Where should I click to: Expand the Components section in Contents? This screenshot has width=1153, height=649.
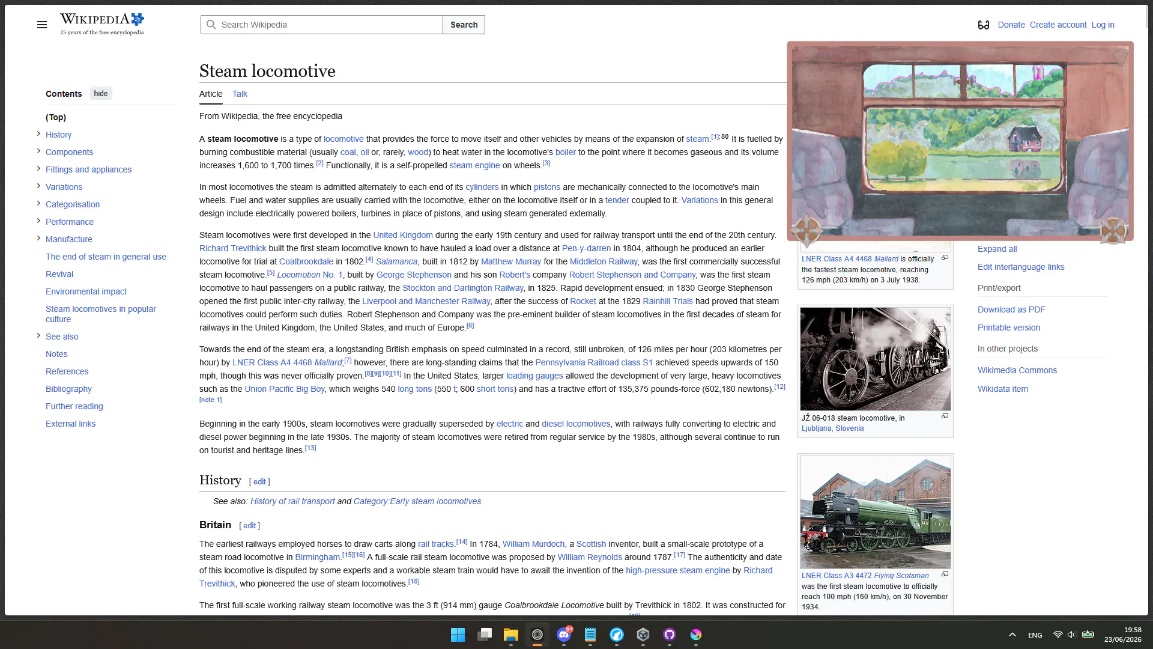pyautogui.click(x=38, y=151)
